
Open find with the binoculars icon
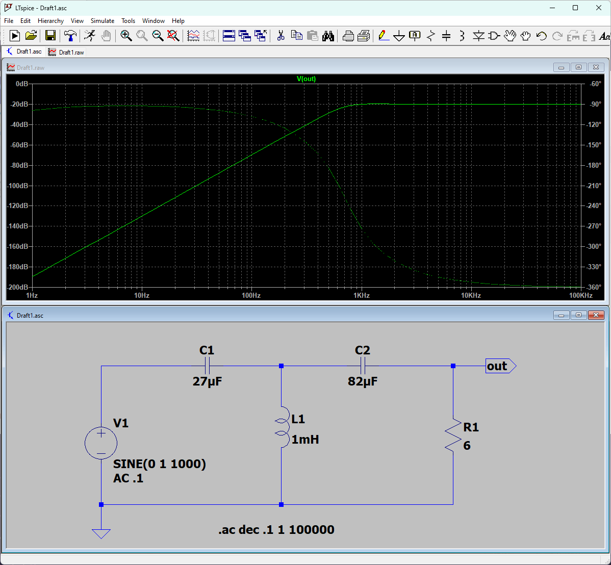click(328, 36)
